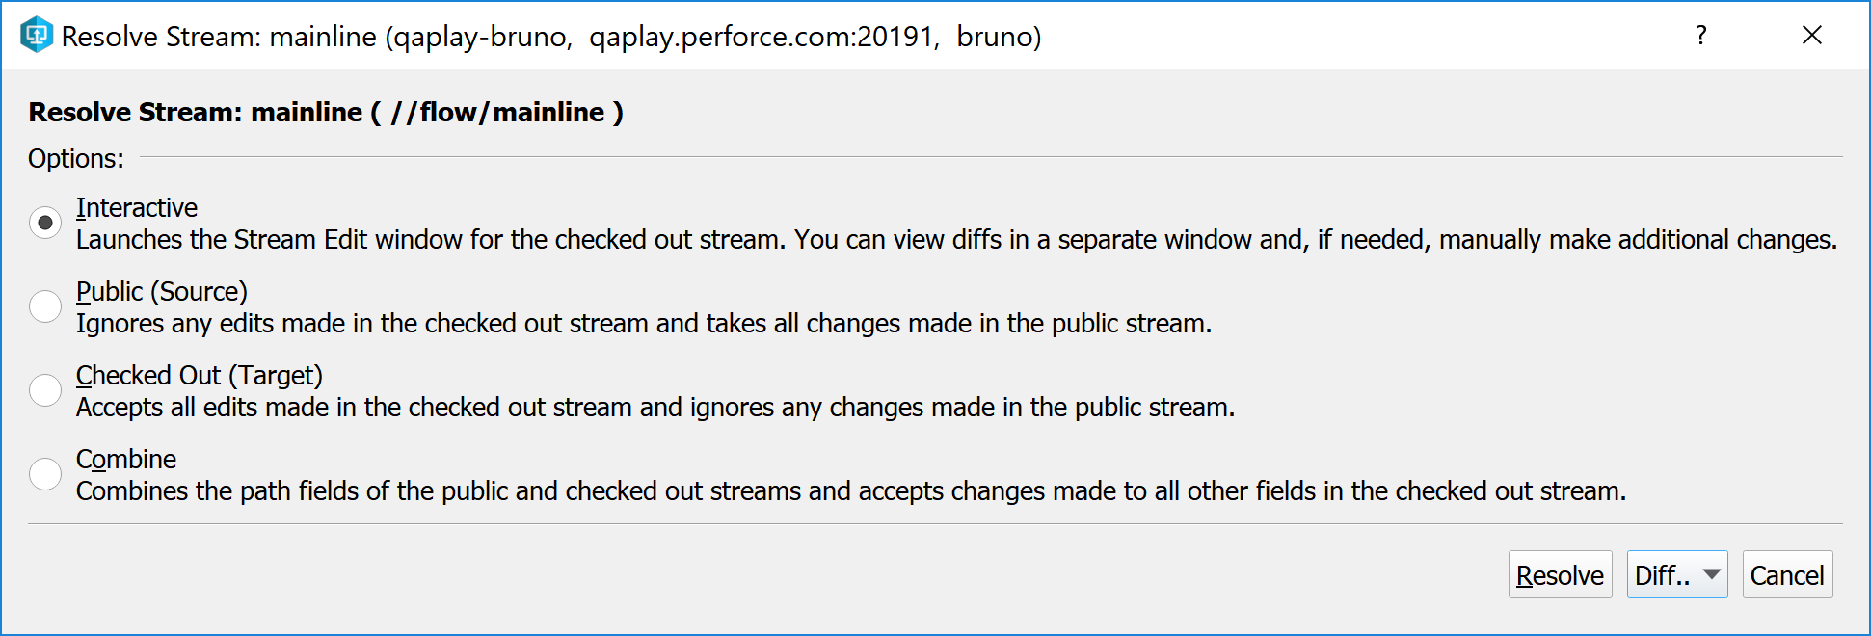Click the "Public (Source)" label text
The height and width of the screenshot is (636, 1871).
(x=162, y=291)
